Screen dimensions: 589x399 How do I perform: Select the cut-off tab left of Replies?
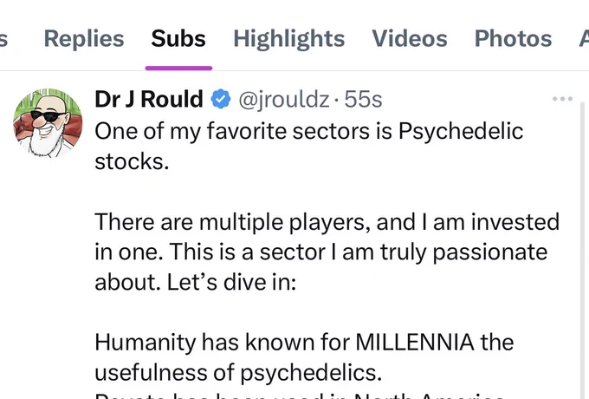coord(3,40)
